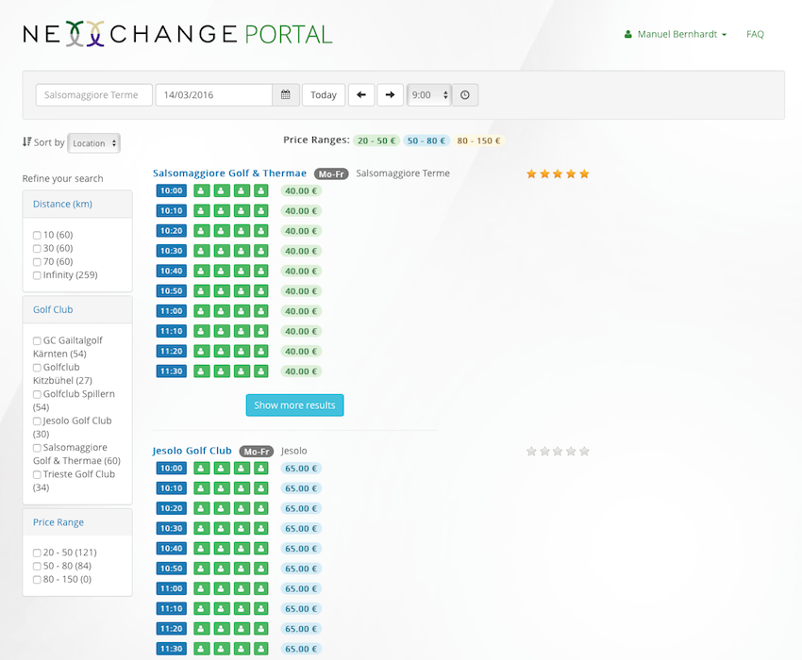Tick the 20 - 50 price range checkbox
The image size is (802, 660).
tap(37, 553)
